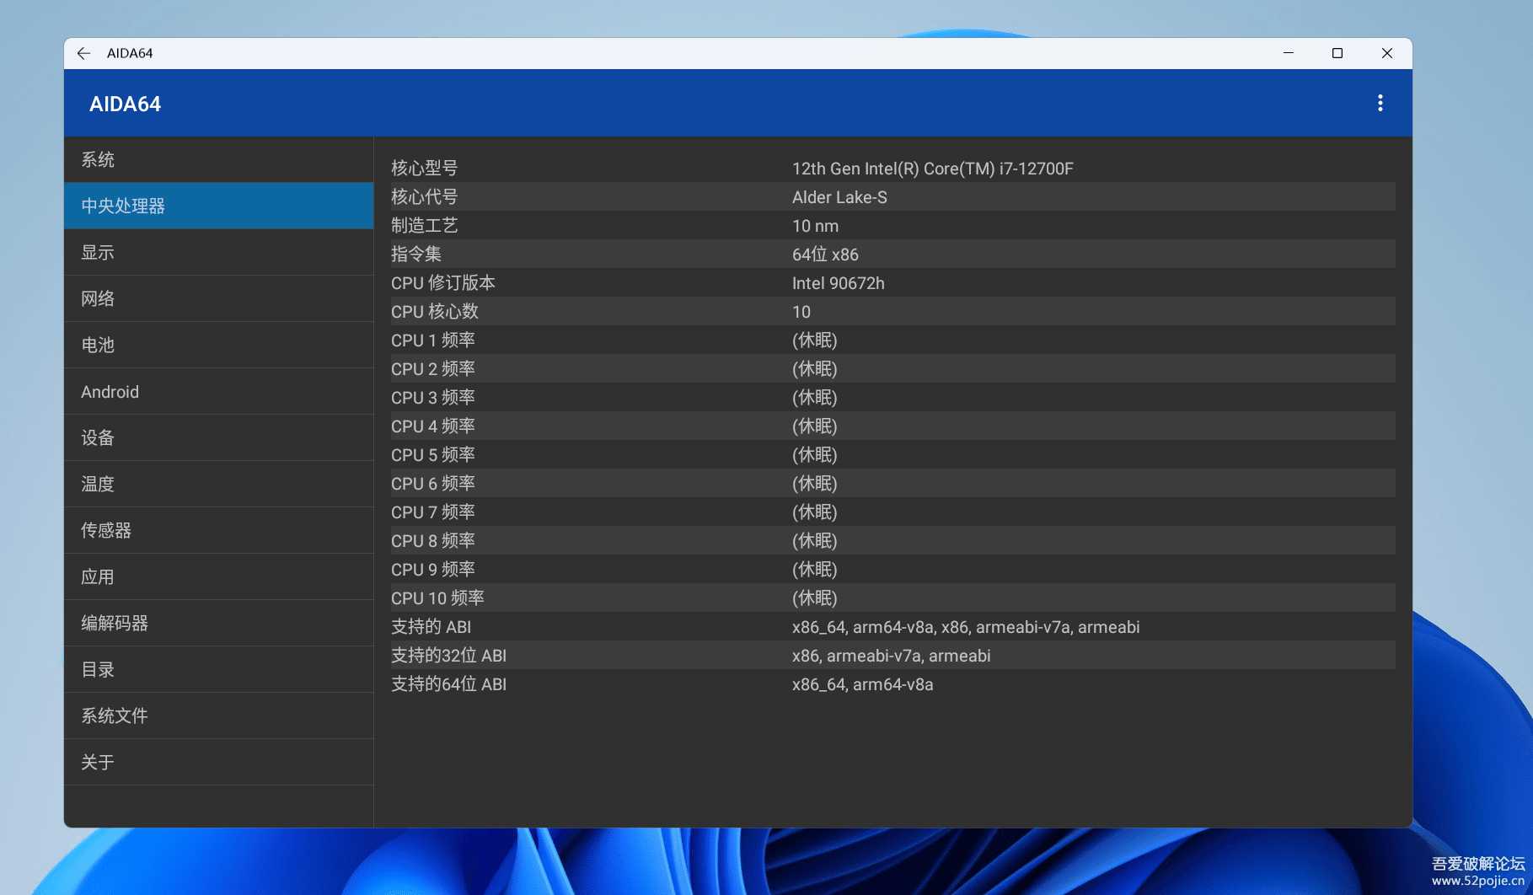
Task: Open the 网络 (Network) panel
Action: click(x=96, y=298)
